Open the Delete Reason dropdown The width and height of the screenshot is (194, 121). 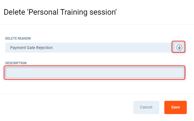89,48
